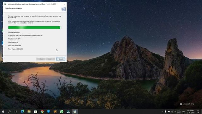The image size is (202, 114).
Task: Open Sublime Text from the taskbar
Action: [x=55, y=111]
